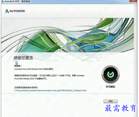Click the 已将激活信息的副本保存到 label
Image resolution: width=139 pixels, height=117 pixels.
(x=26, y=87)
